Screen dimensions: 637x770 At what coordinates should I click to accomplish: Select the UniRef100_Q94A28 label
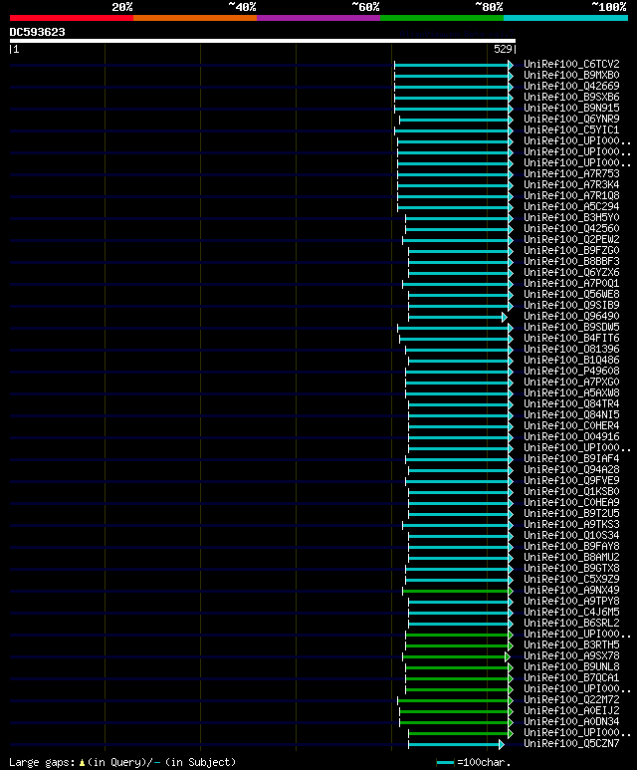(x=571, y=469)
